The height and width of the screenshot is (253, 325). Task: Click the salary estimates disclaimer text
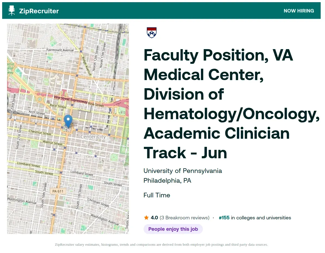pyautogui.click(x=161, y=245)
